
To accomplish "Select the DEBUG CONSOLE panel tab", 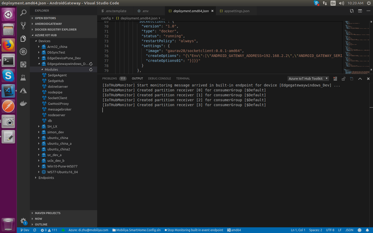I will (159, 78).
